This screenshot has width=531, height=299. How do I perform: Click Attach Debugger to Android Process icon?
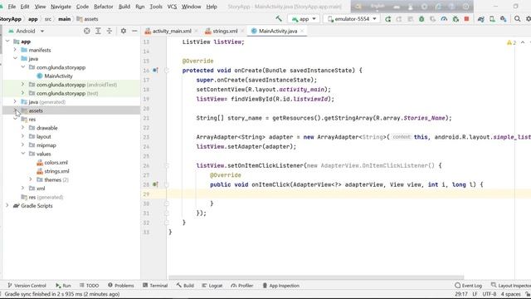click(455, 19)
